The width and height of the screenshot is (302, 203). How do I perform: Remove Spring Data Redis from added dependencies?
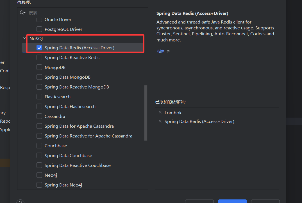[x=160, y=121]
